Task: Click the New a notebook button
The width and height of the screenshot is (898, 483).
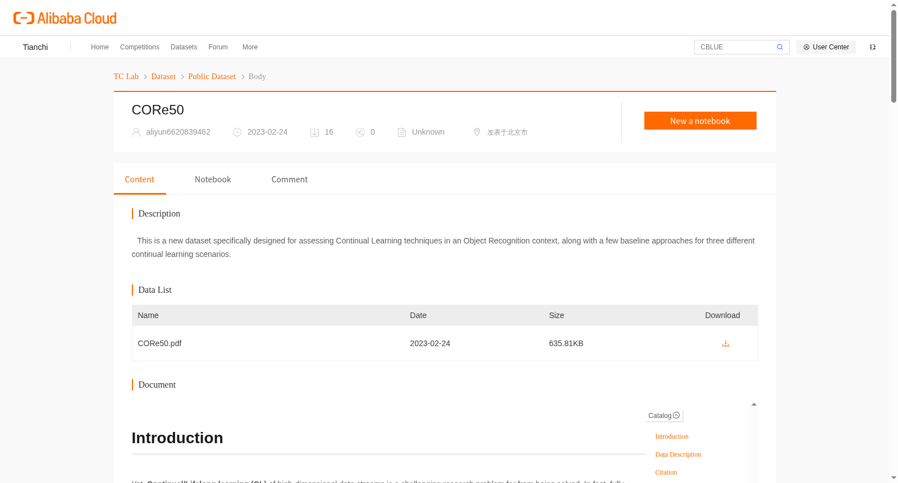Action: pos(700,121)
